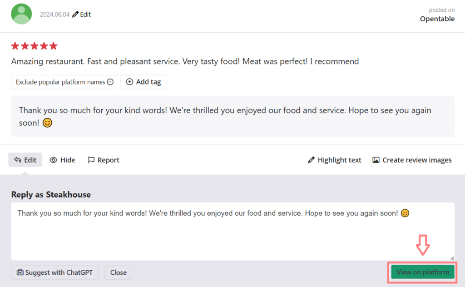Click the green View on platform button

tap(422, 272)
